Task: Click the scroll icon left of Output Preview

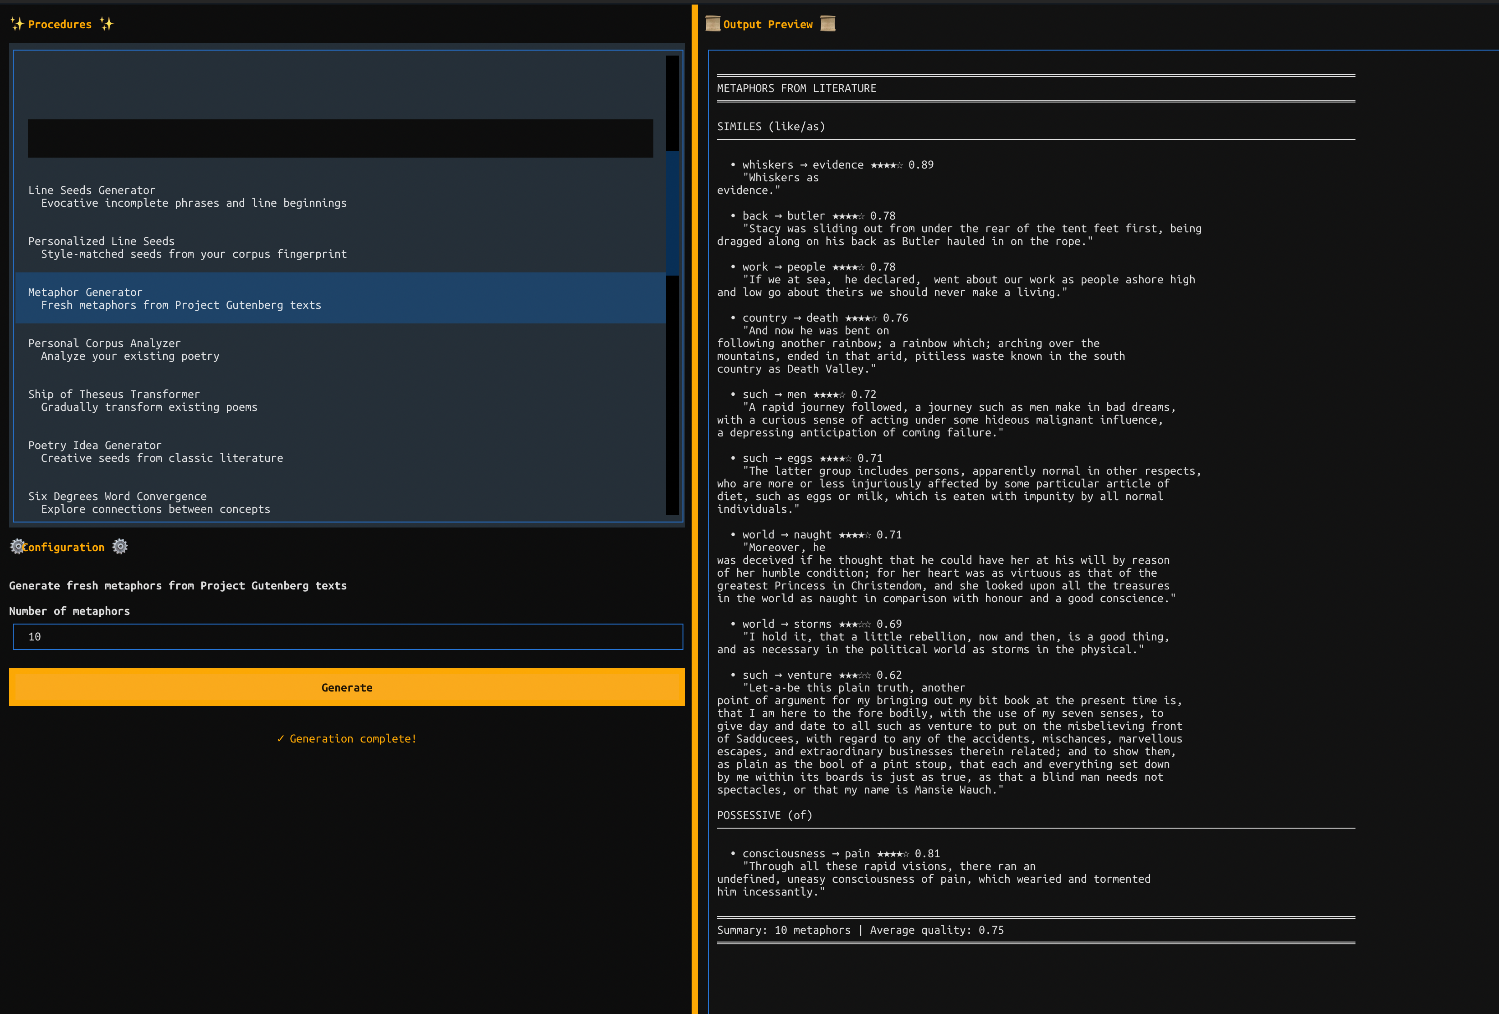Action: (x=713, y=24)
